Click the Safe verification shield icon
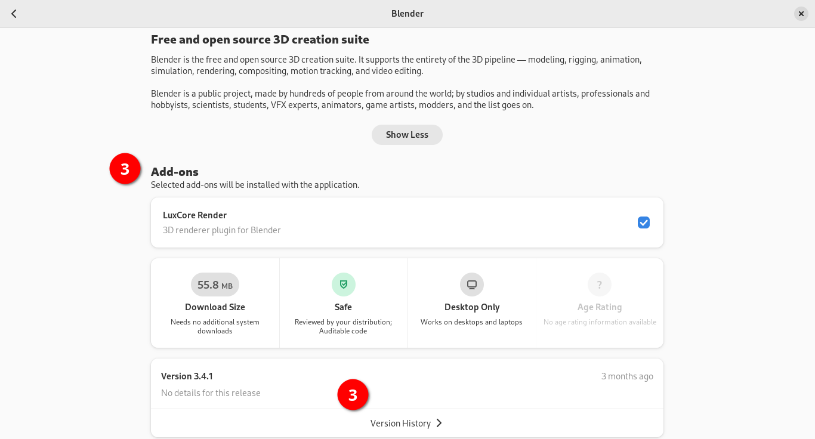 (x=344, y=285)
